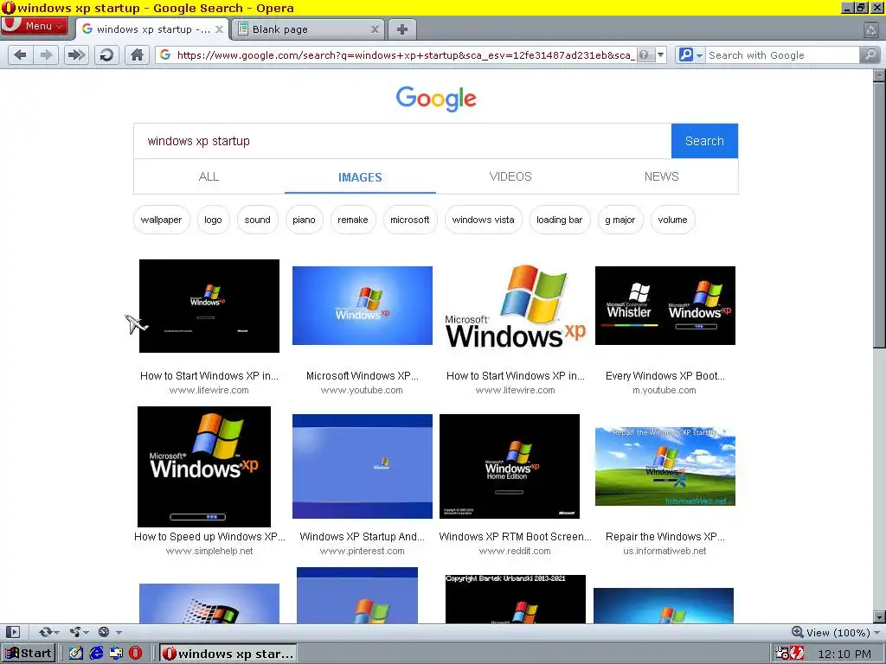
Task: Click the Google search query box
Action: point(402,141)
